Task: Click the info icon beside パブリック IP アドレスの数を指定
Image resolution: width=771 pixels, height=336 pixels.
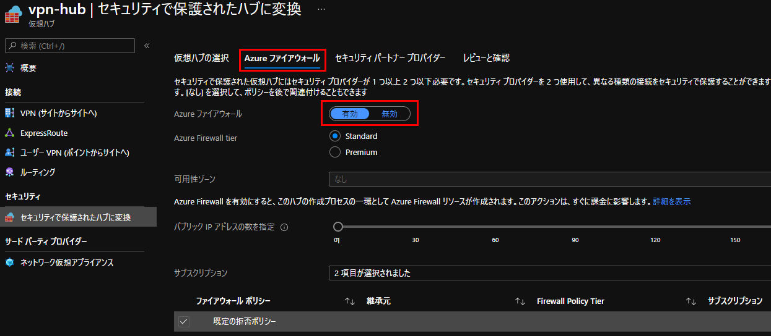Action: (284, 227)
